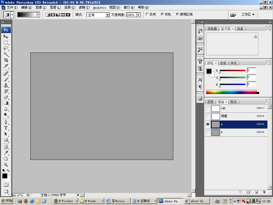This screenshot has height=205, width=273.
Task: Switch to the 色板 tab
Action: click(223, 63)
